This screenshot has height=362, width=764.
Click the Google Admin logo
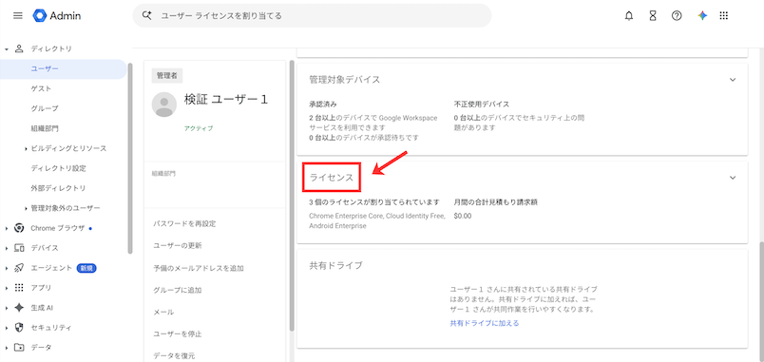57,15
